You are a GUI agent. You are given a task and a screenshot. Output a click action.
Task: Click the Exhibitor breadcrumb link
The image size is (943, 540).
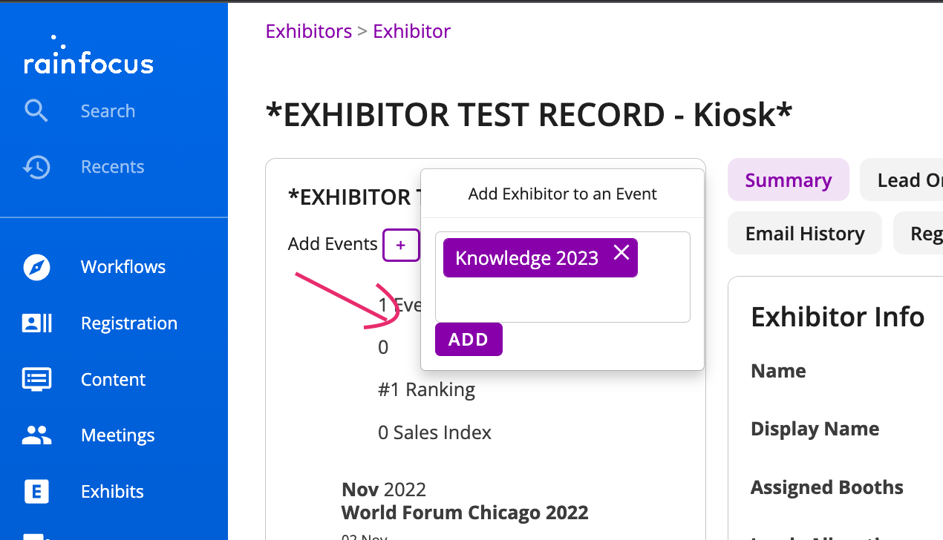click(x=411, y=31)
